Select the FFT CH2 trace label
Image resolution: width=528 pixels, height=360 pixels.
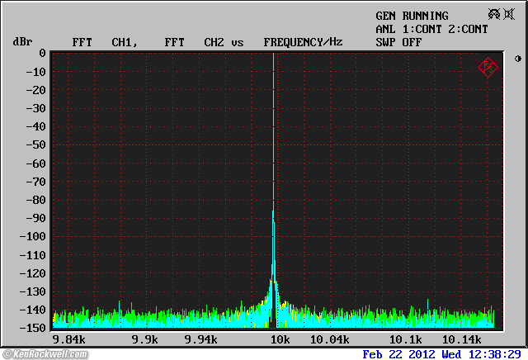point(195,41)
